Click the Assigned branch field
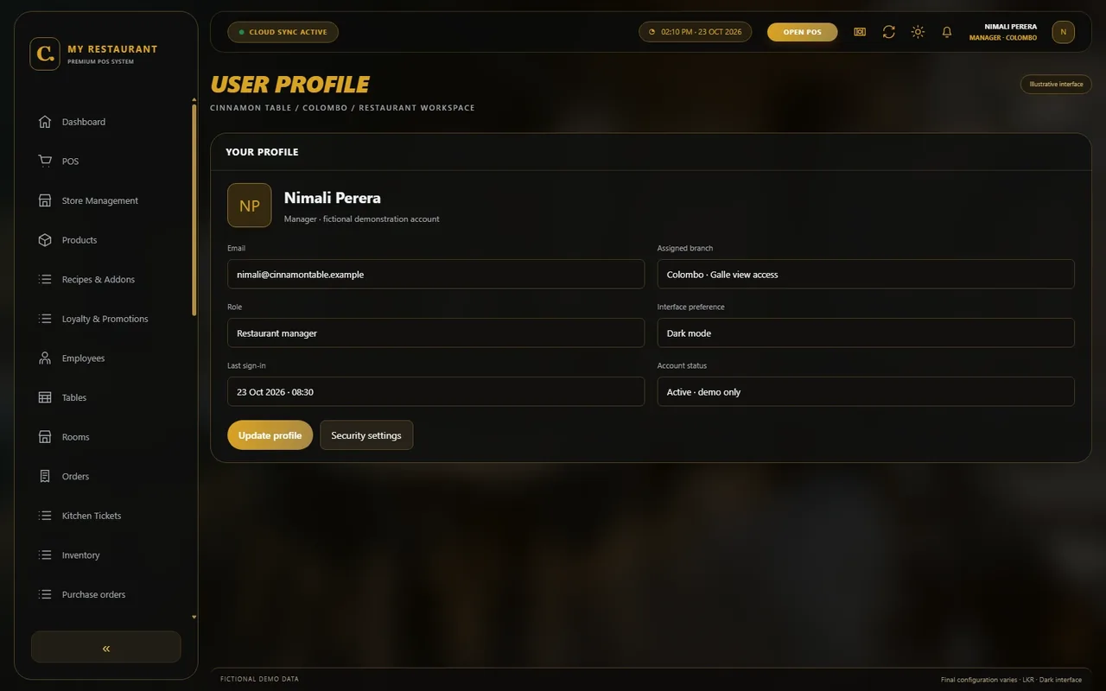 (x=866, y=274)
